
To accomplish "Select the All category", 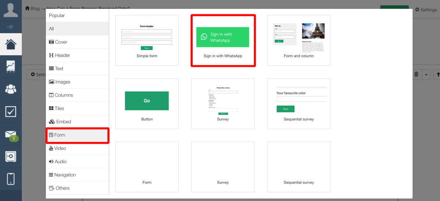I will point(77,29).
